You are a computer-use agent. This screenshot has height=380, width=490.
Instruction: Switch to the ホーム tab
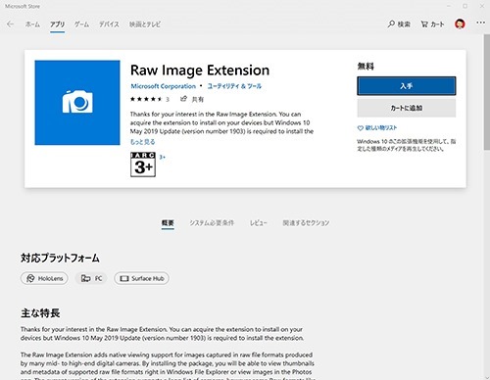(32, 24)
